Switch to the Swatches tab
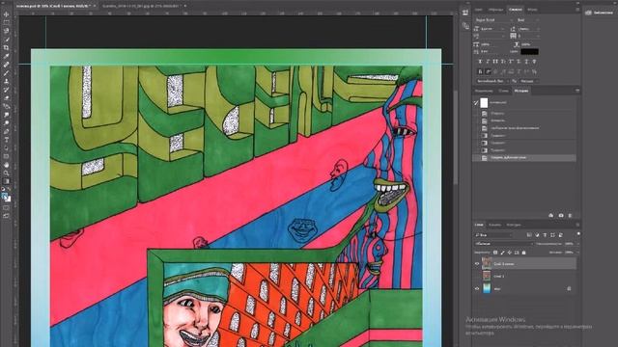This screenshot has width=618, height=347. 495,10
